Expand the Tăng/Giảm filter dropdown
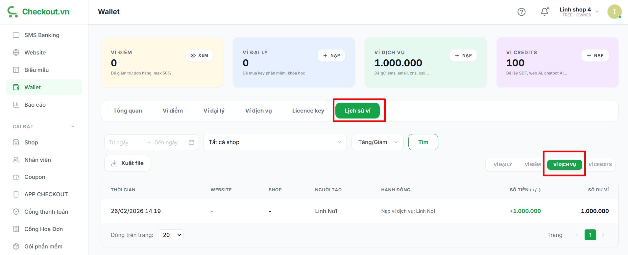This screenshot has height=255, width=628. click(377, 142)
